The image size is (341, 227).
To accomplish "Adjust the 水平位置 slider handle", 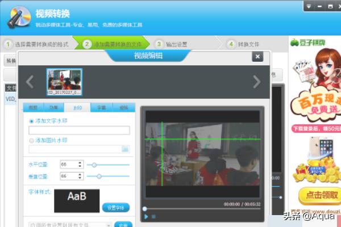I will (94, 165).
